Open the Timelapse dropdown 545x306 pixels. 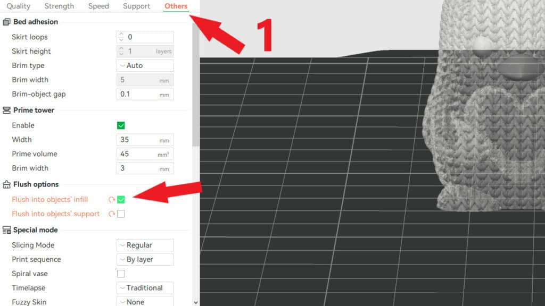tap(145, 287)
